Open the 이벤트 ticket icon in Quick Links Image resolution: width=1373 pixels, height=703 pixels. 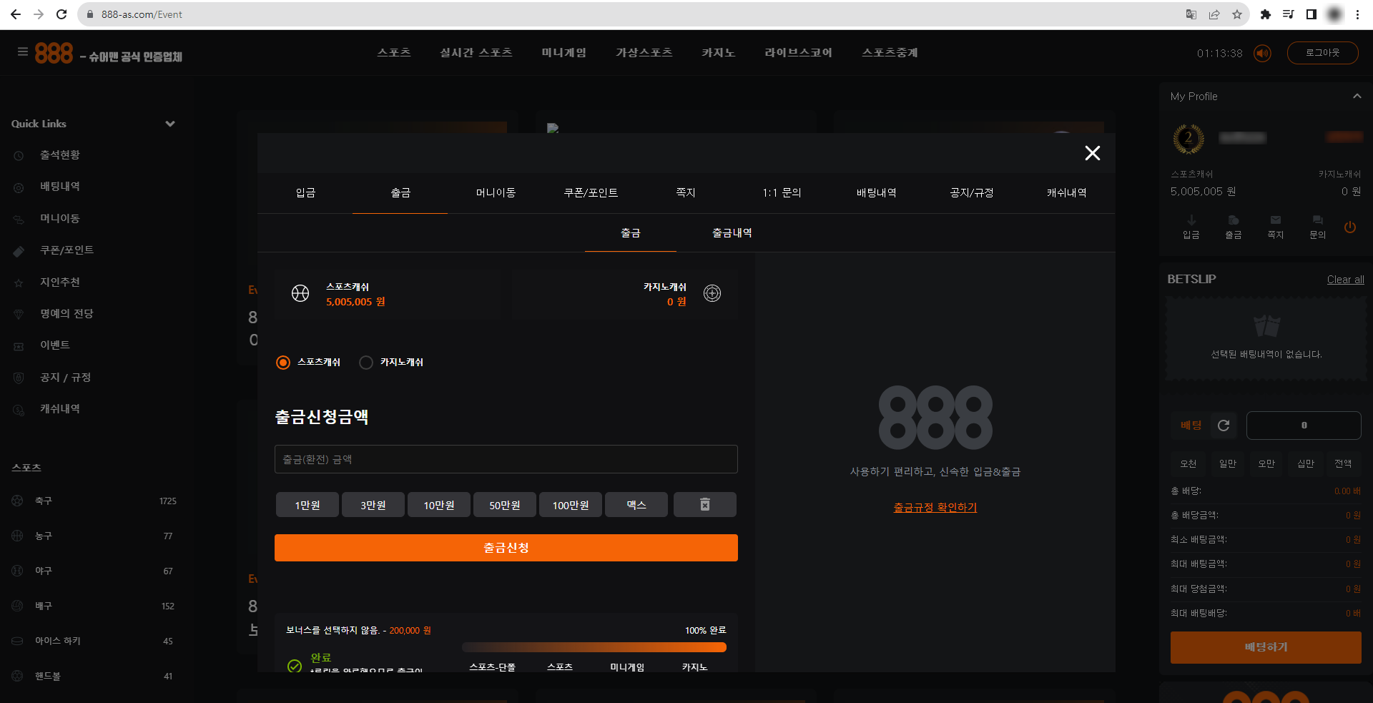click(x=18, y=345)
